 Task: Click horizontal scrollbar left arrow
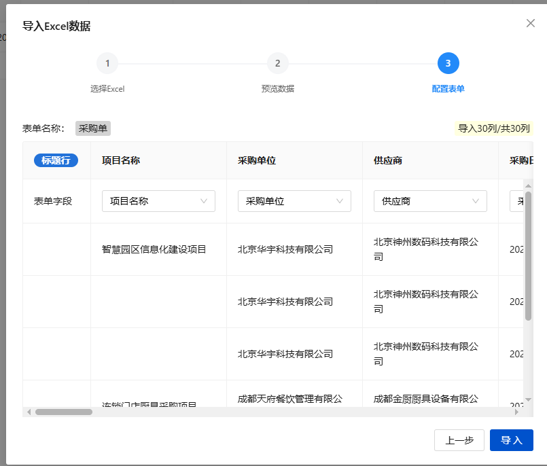click(29, 412)
